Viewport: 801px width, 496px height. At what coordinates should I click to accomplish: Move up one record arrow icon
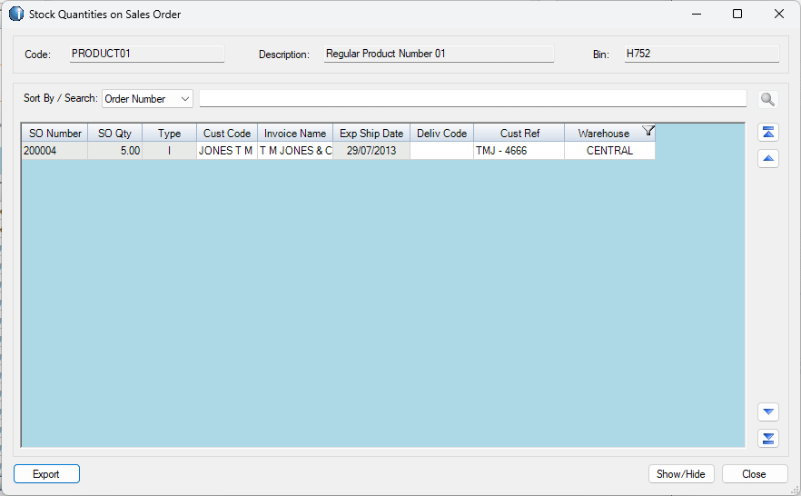767,159
